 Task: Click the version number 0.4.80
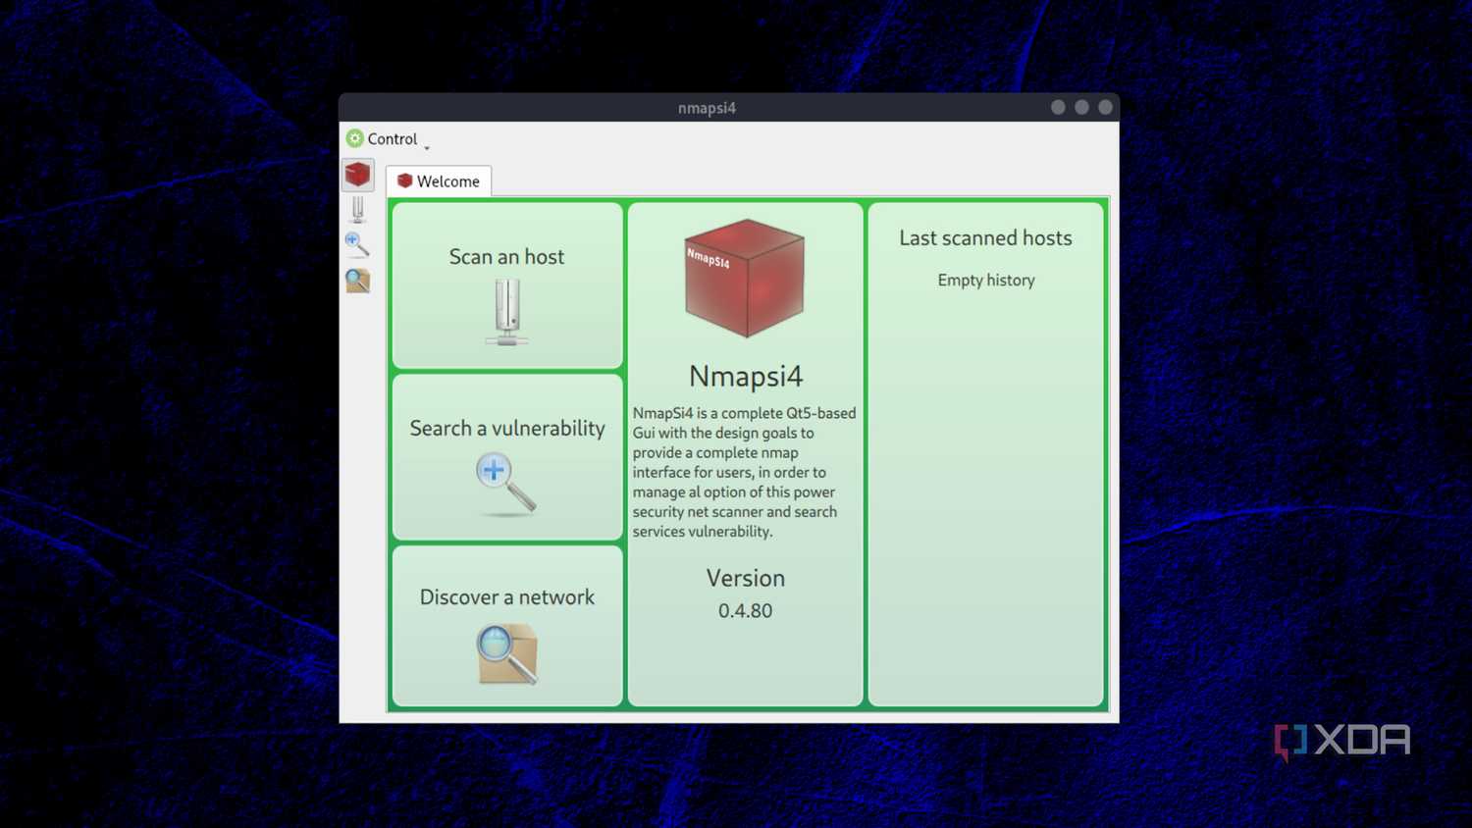pos(746,611)
